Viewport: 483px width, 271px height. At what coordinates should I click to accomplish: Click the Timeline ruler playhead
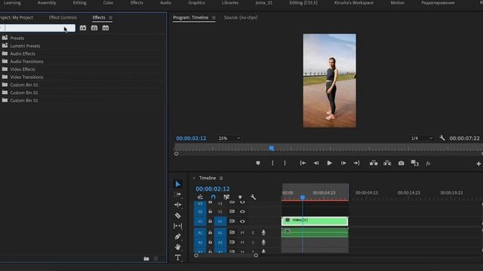(303, 197)
